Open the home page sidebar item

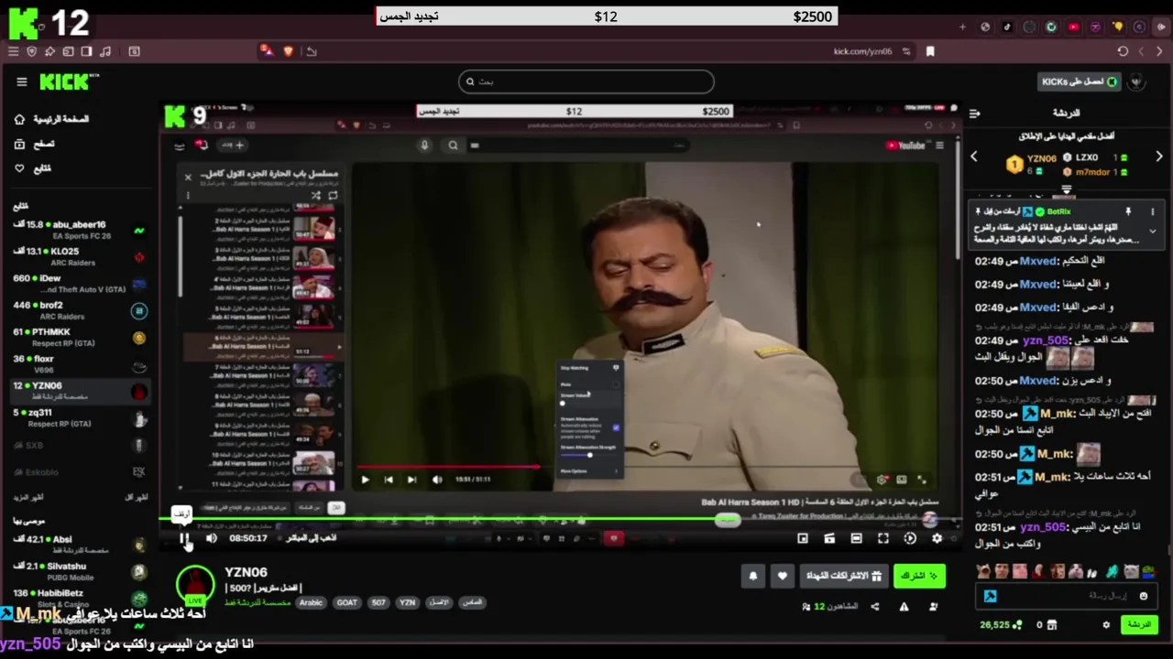[x=53, y=119]
